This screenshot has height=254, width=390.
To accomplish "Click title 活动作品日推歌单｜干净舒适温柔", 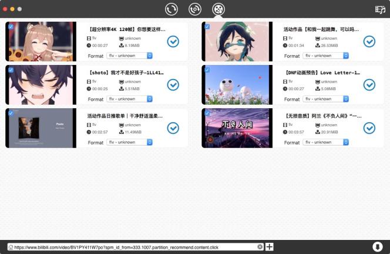I will tap(125, 116).
